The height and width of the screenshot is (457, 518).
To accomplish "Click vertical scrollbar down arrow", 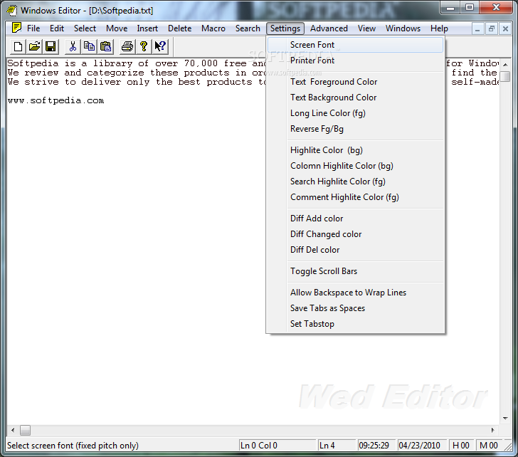I will [x=505, y=419].
